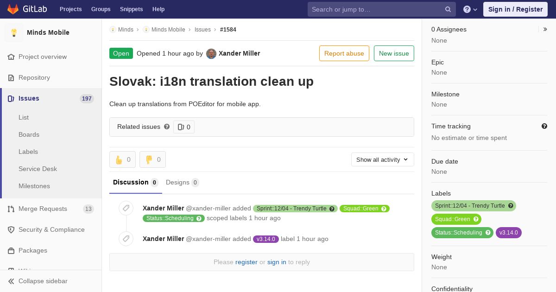This screenshot has width=556, height=292.
Task: Open the Snippets menu
Action: point(132,9)
